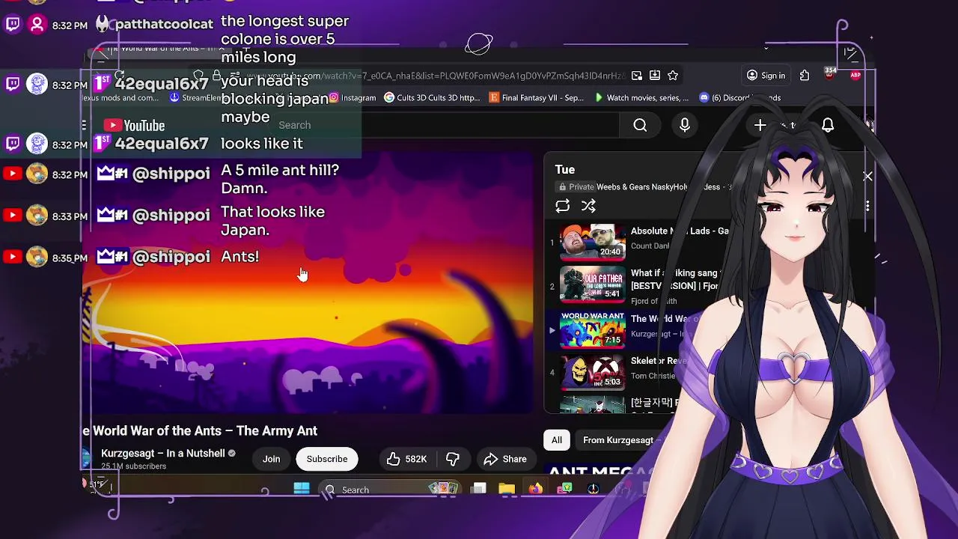Click the YouTube search magnifier button
The image size is (958, 539).
[640, 126]
